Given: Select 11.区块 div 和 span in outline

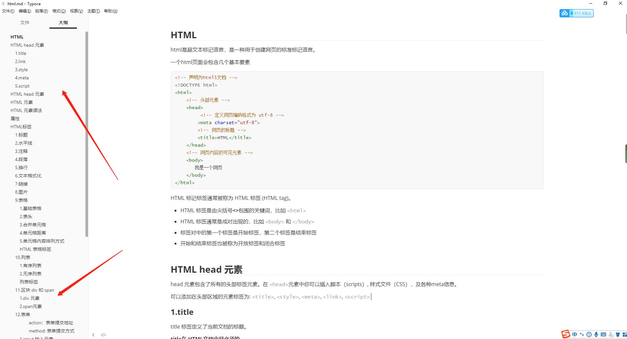Looking at the screenshot, I should [34, 290].
